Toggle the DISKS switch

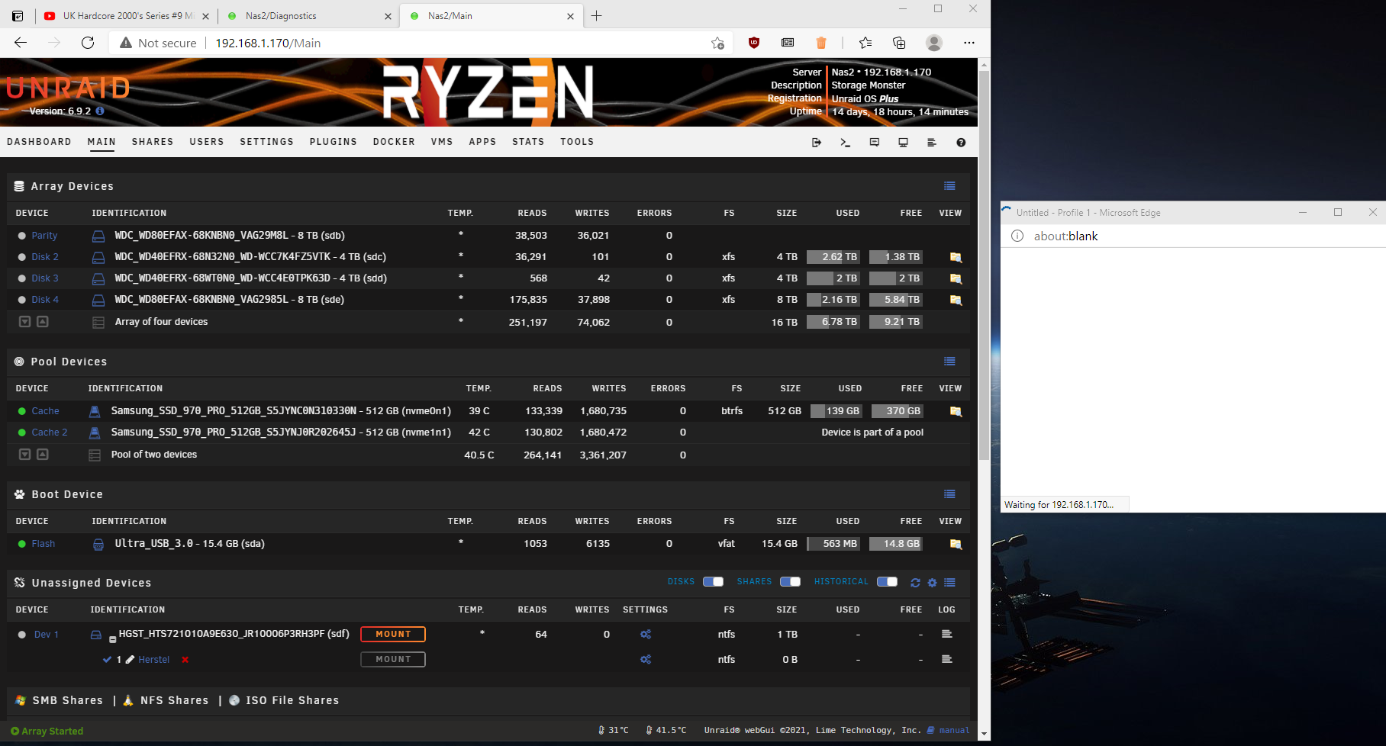click(713, 582)
